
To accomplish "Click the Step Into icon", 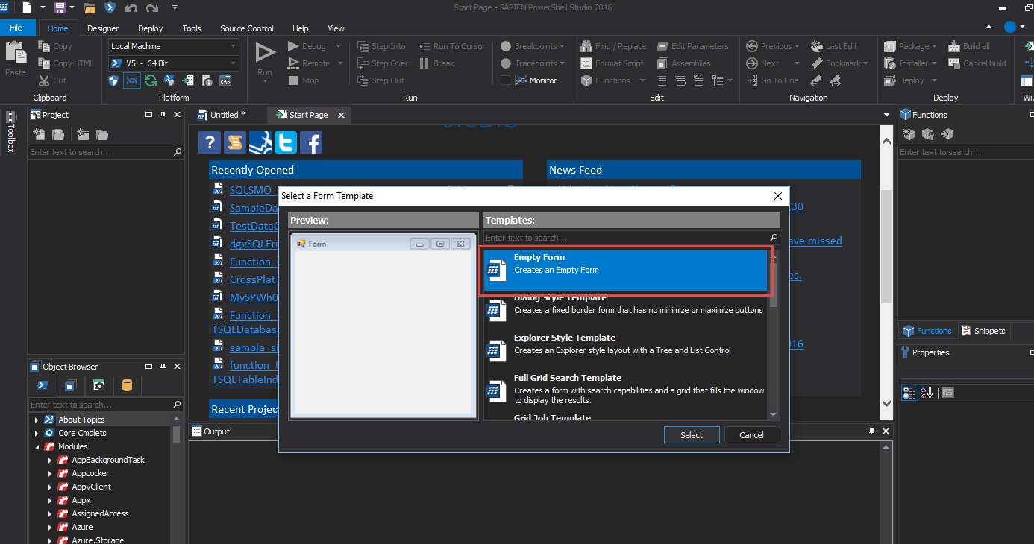I will point(363,46).
